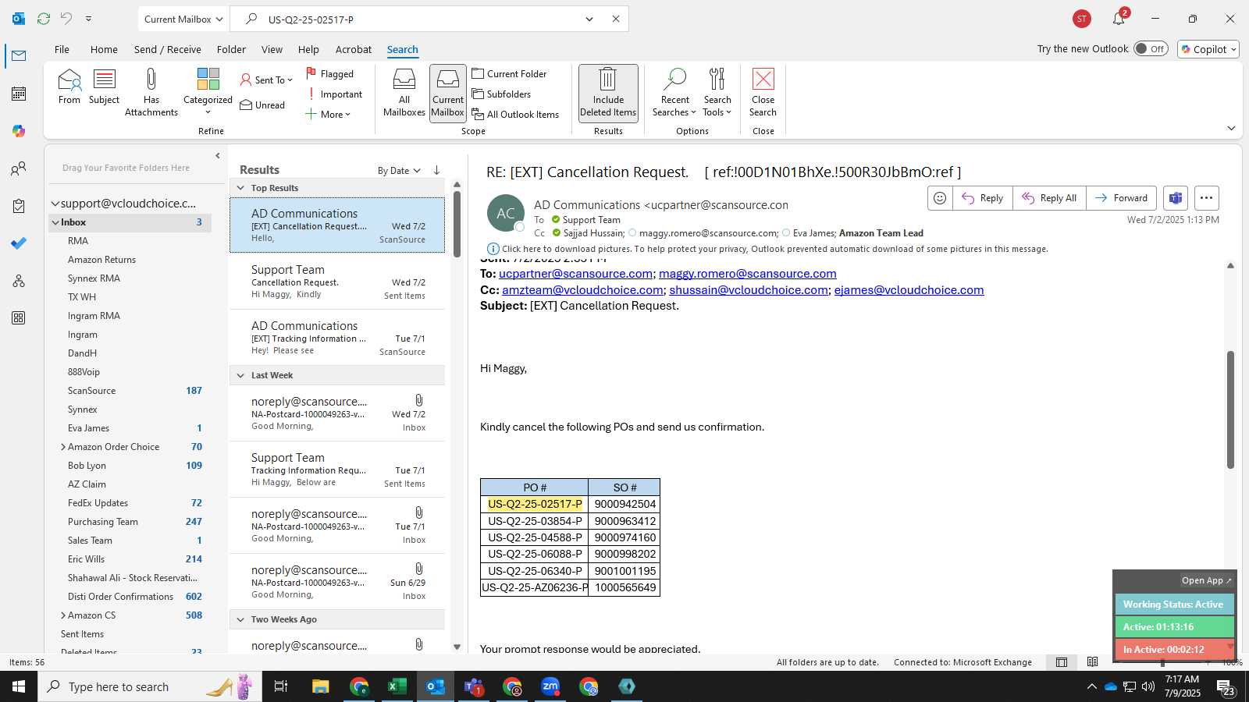Click the Subject refine icon
The width and height of the screenshot is (1249, 702).
[x=104, y=87]
